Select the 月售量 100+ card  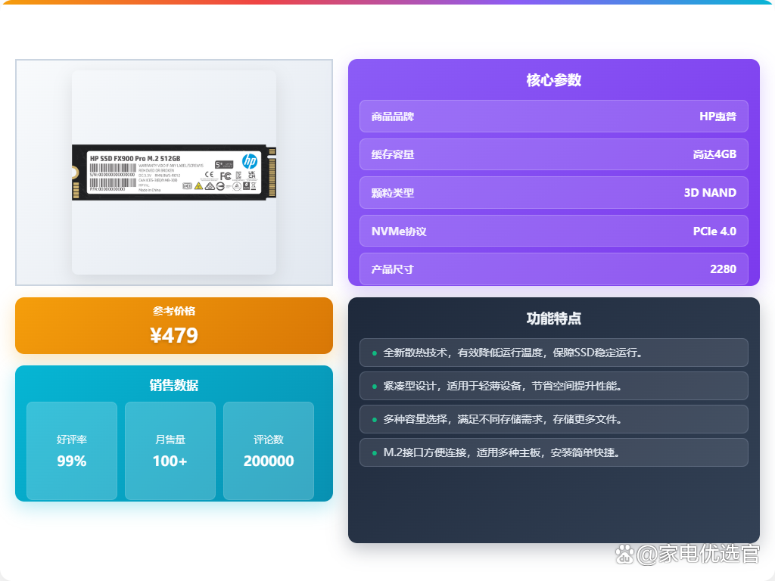[x=170, y=451]
